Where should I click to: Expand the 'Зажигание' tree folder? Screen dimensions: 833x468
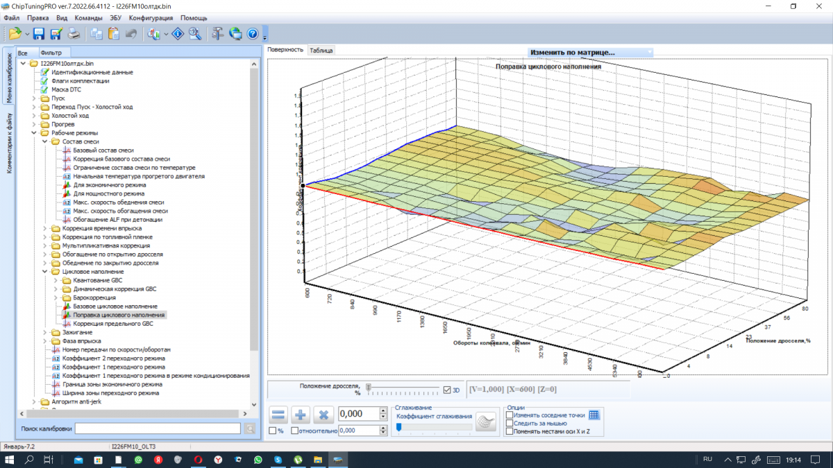[x=45, y=333]
